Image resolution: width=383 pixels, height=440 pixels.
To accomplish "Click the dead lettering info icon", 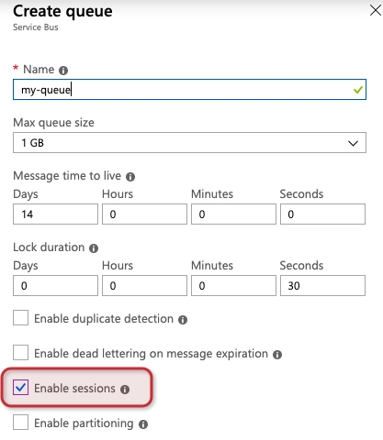I will pyautogui.click(x=277, y=355).
